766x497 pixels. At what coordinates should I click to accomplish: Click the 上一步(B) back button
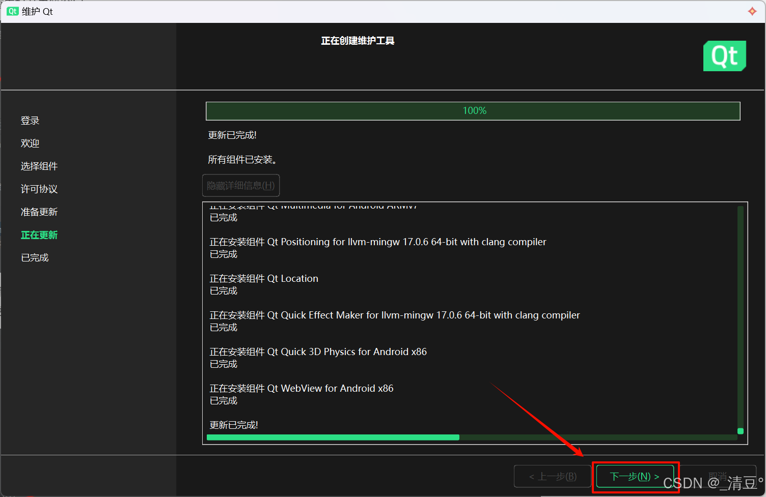[553, 477]
